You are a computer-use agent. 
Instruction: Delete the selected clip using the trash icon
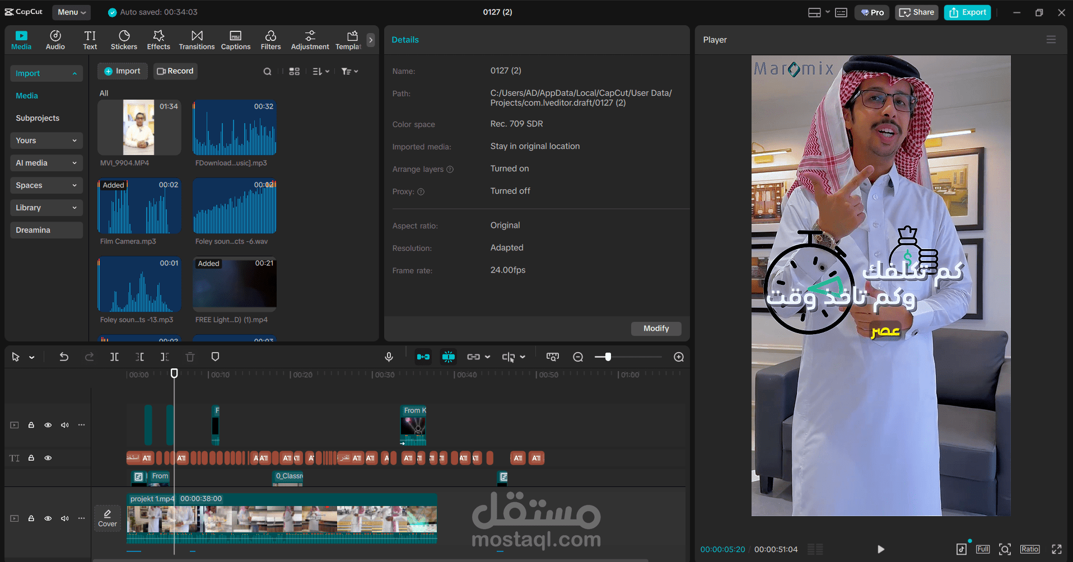pos(190,357)
